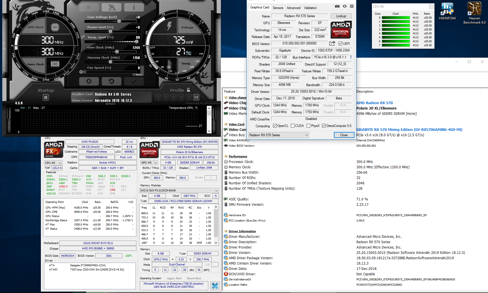Toggle the UEFI checkbox in GPU-Z

tap(341, 44)
